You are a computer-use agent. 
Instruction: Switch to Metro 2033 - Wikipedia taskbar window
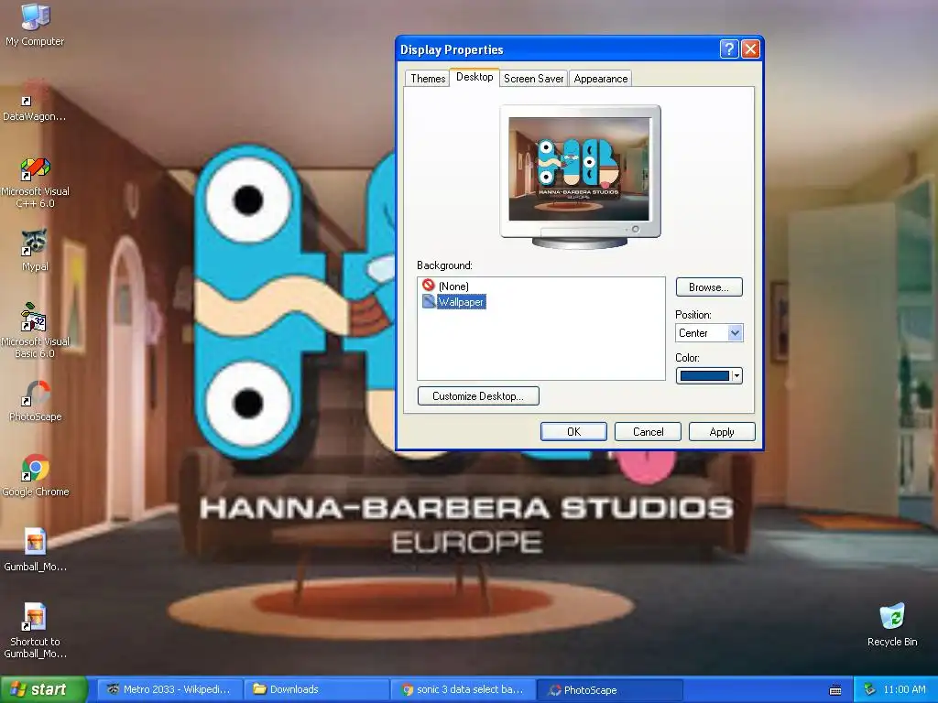(x=169, y=689)
